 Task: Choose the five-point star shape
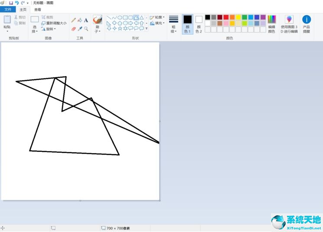[x=120, y=29]
